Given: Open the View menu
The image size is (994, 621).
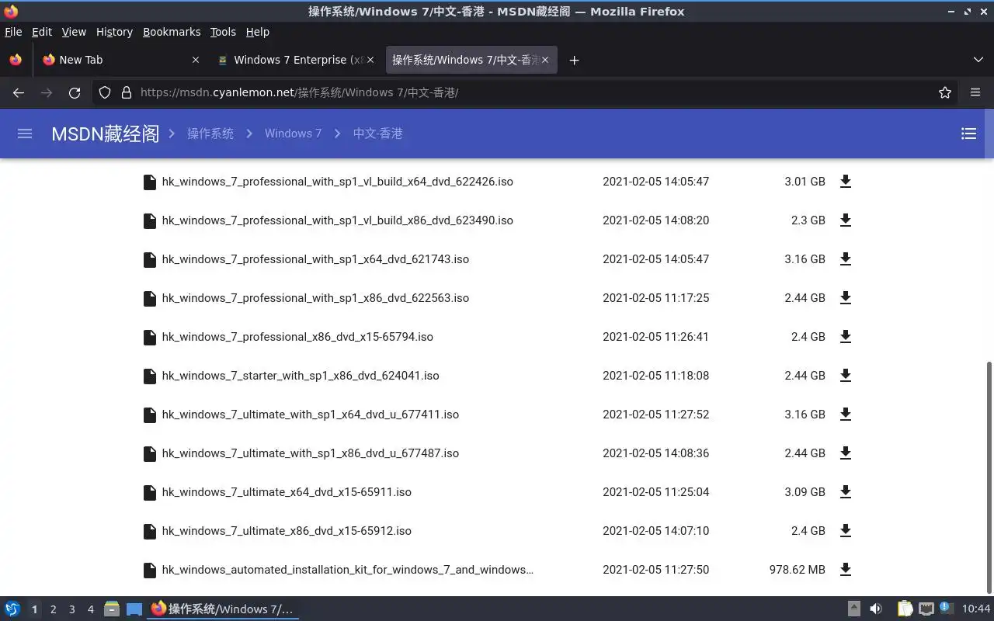Looking at the screenshot, I should pos(74,32).
